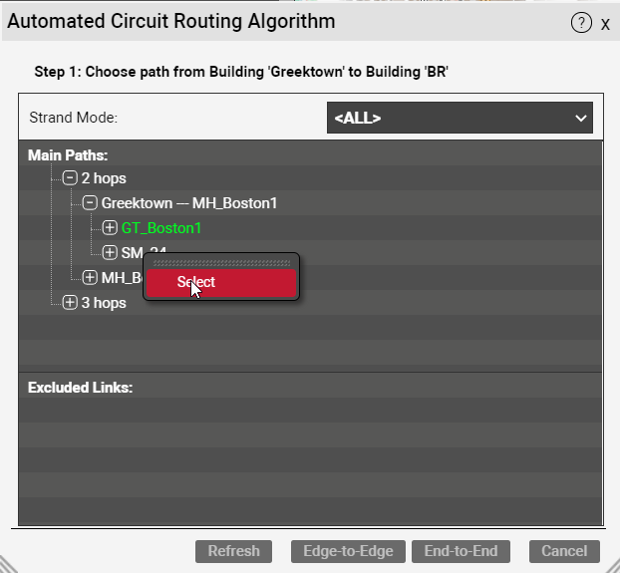
Task: Click the Main Paths header
Action: [x=68, y=155]
